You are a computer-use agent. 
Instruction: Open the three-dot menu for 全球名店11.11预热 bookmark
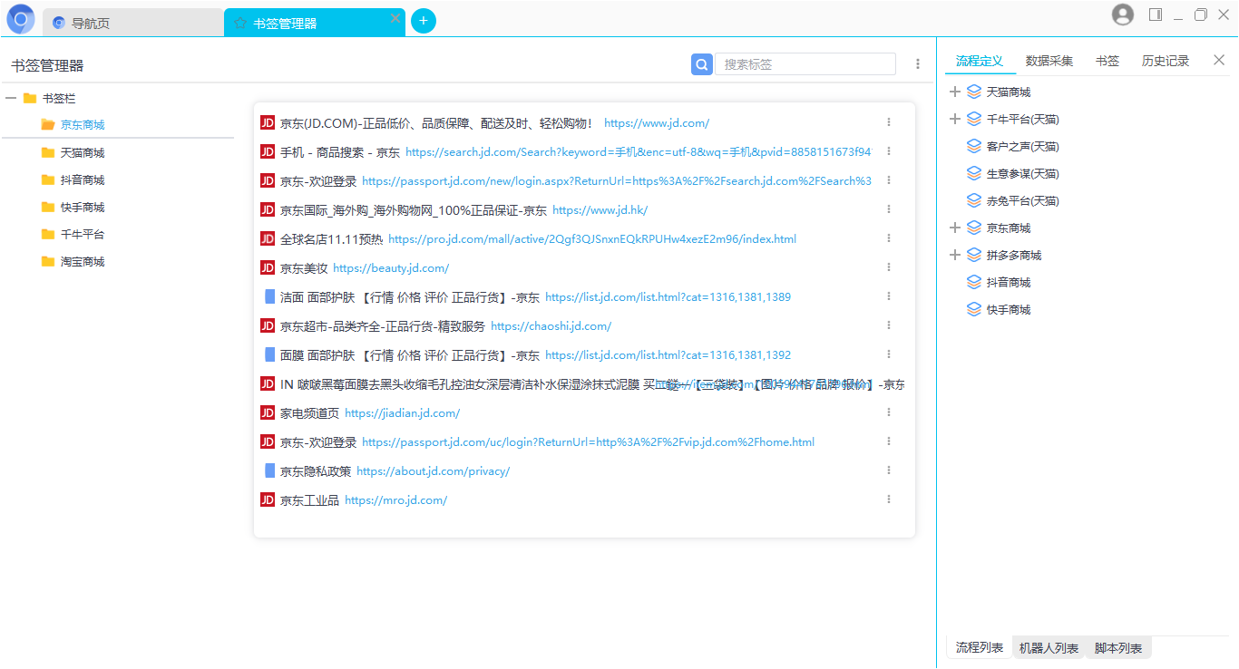point(889,238)
